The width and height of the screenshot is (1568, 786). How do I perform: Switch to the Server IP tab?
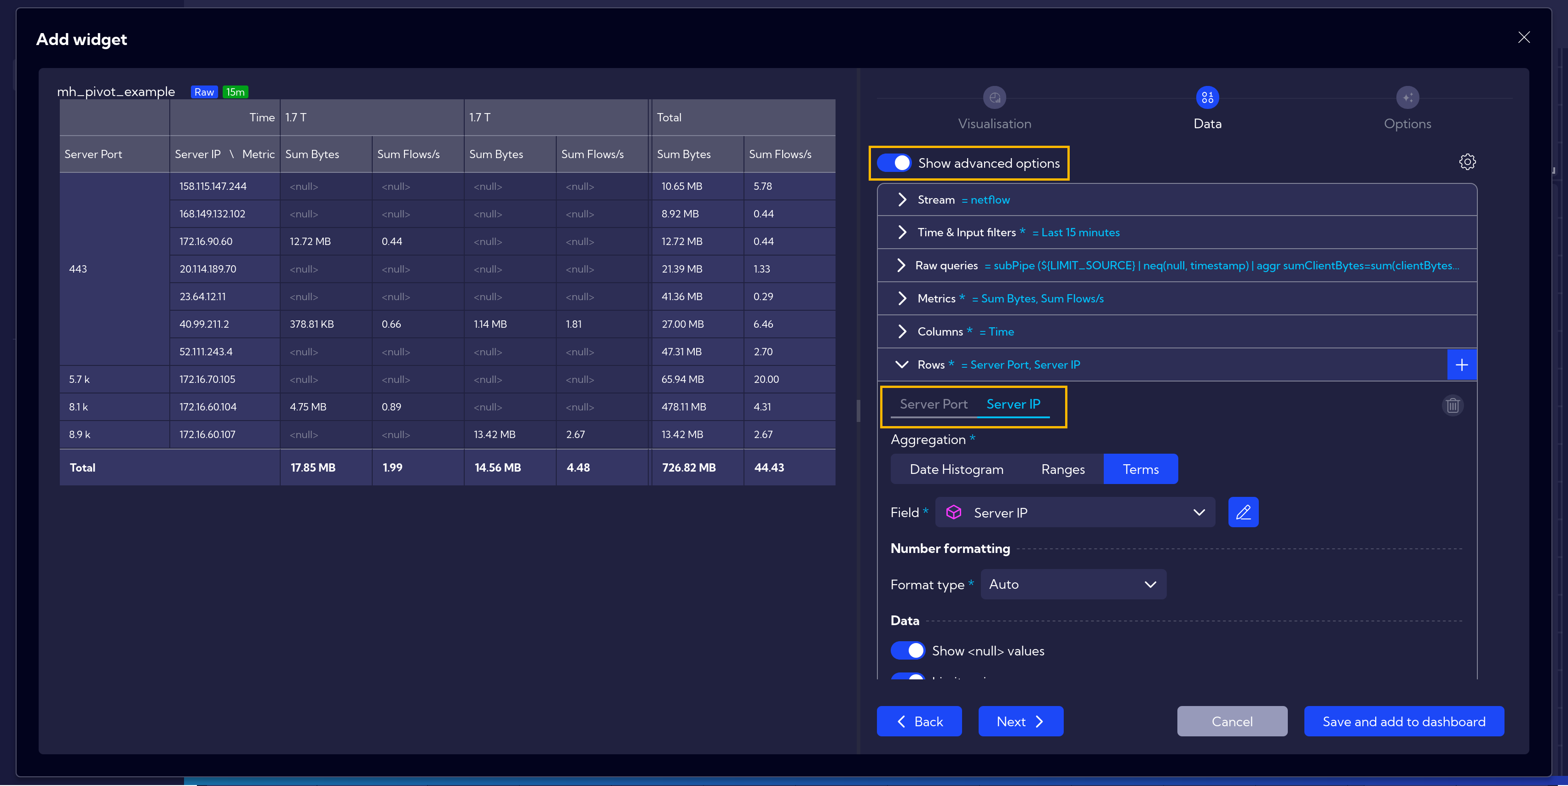click(x=1013, y=404)
